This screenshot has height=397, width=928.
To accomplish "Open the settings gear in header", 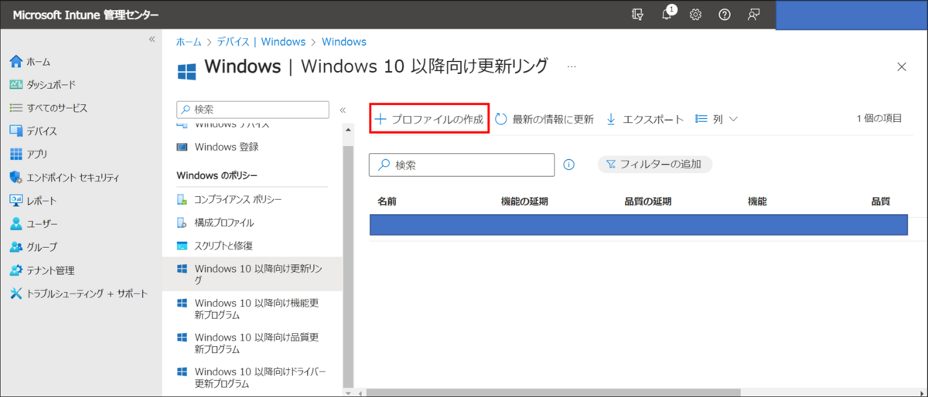I will point(695,15).
